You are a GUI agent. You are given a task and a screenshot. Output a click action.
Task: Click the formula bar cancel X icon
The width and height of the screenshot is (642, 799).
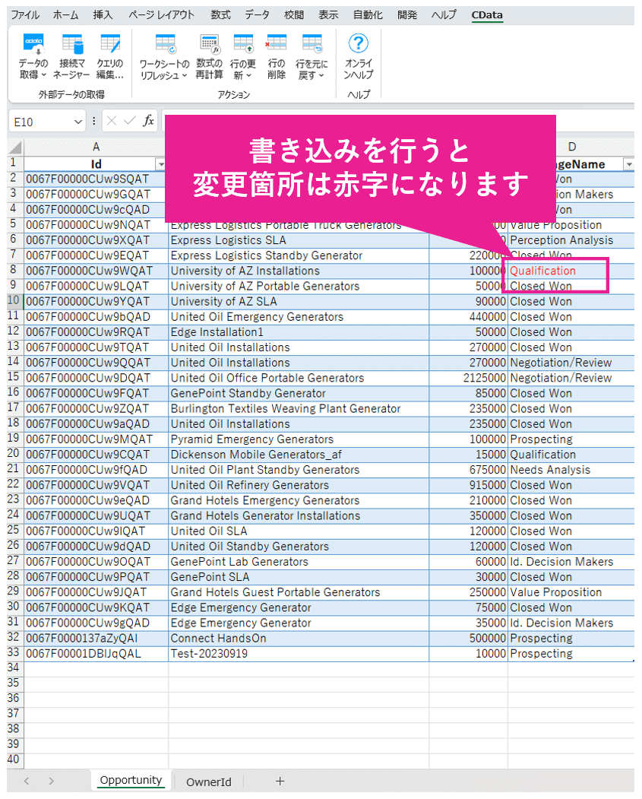pos(112,121)
